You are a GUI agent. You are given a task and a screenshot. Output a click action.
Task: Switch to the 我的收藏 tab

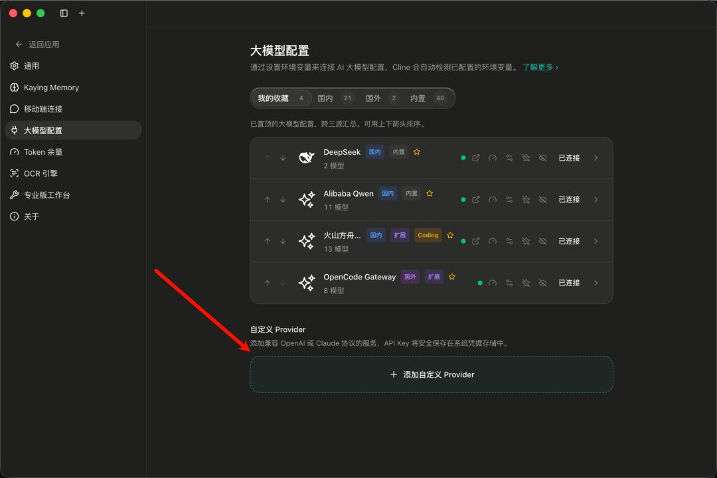[x=281, y=98]
